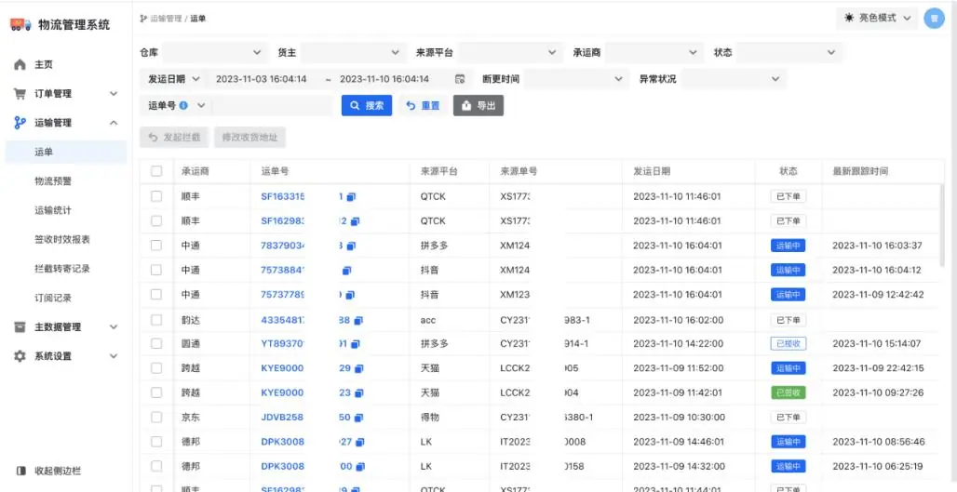Select checkbox for the 京东 row
The height and width of the screenshot is (492, 957).
(156, 418)
